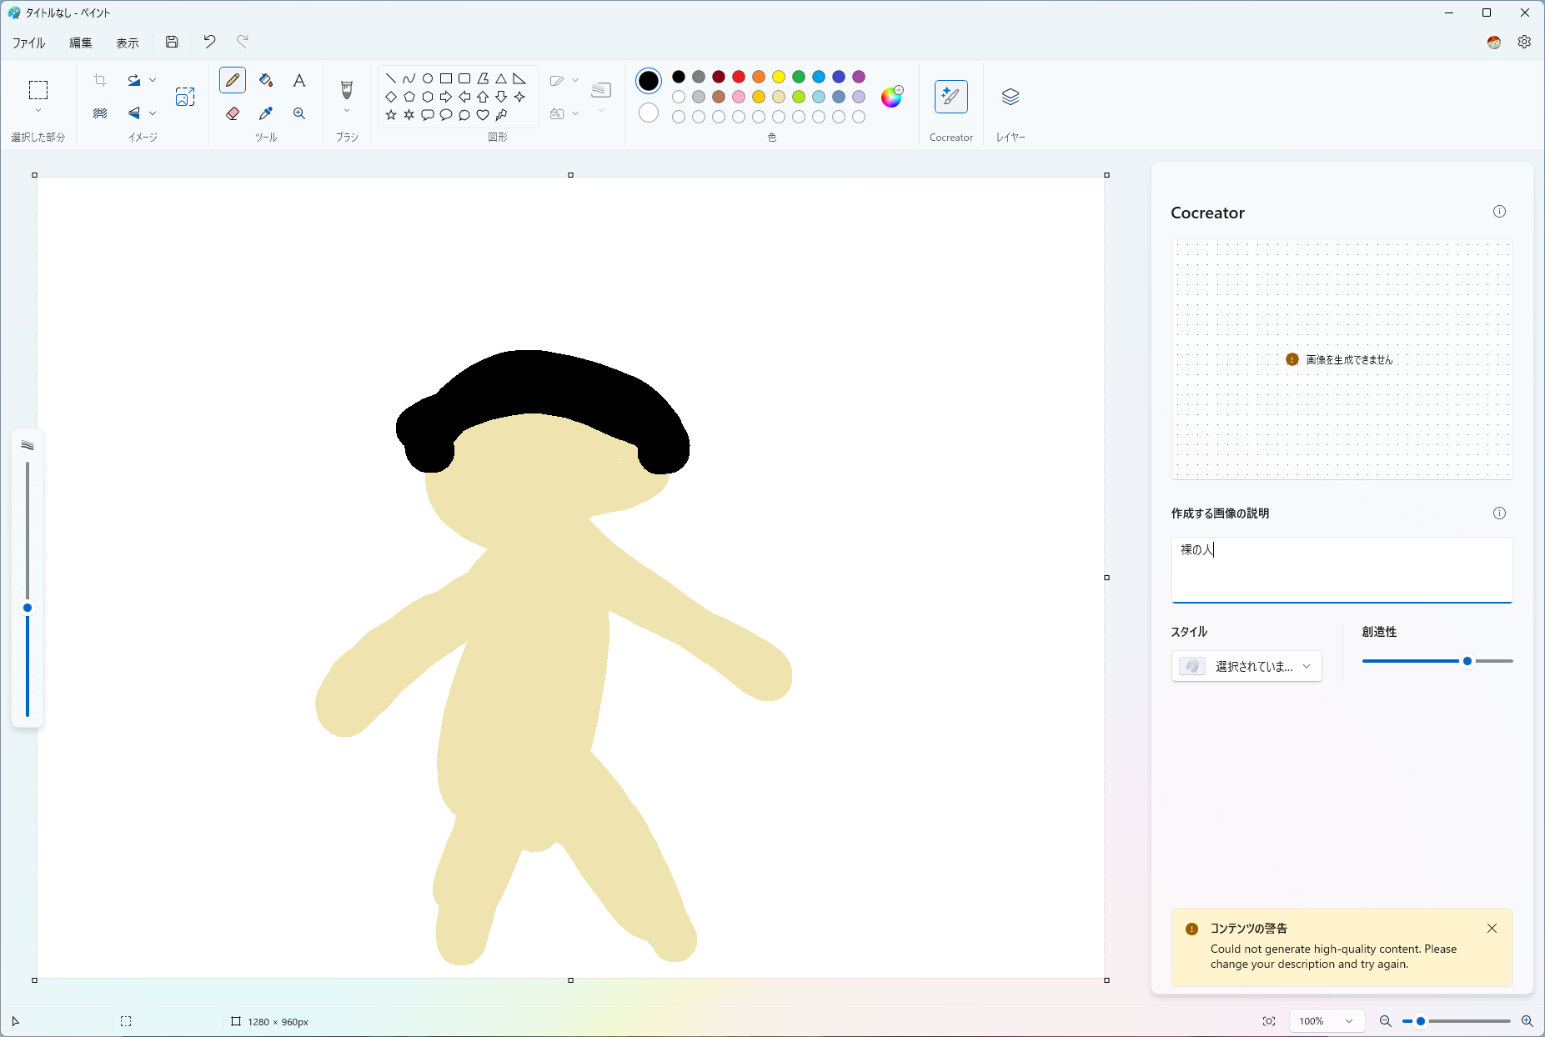This screenshot has width=1545, height=1037.
Task: Select the Magnifier tool
Action: (299, 113)
